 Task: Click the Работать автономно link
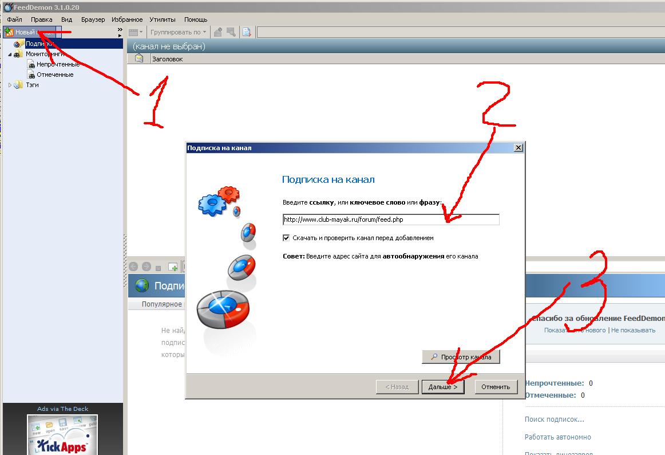(558, 437)
